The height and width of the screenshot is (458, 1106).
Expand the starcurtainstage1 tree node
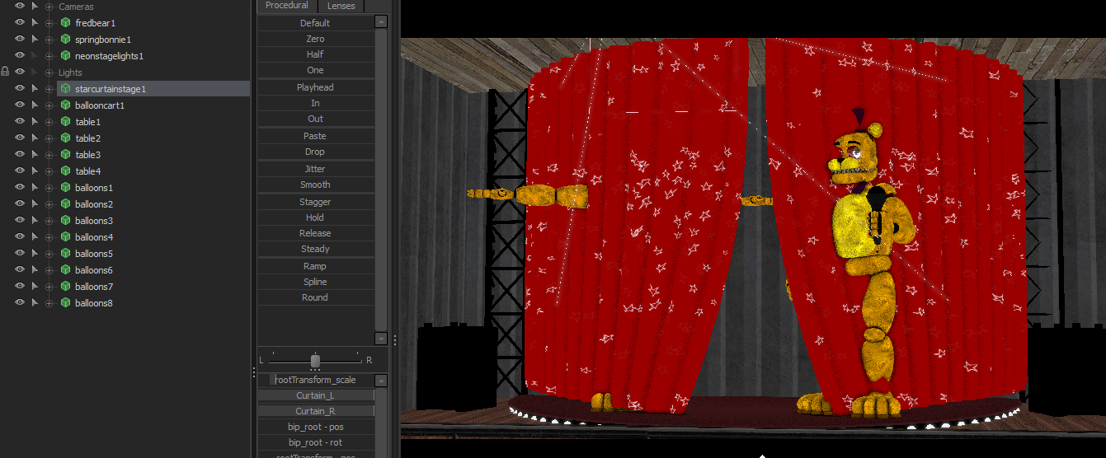[49, 89]
